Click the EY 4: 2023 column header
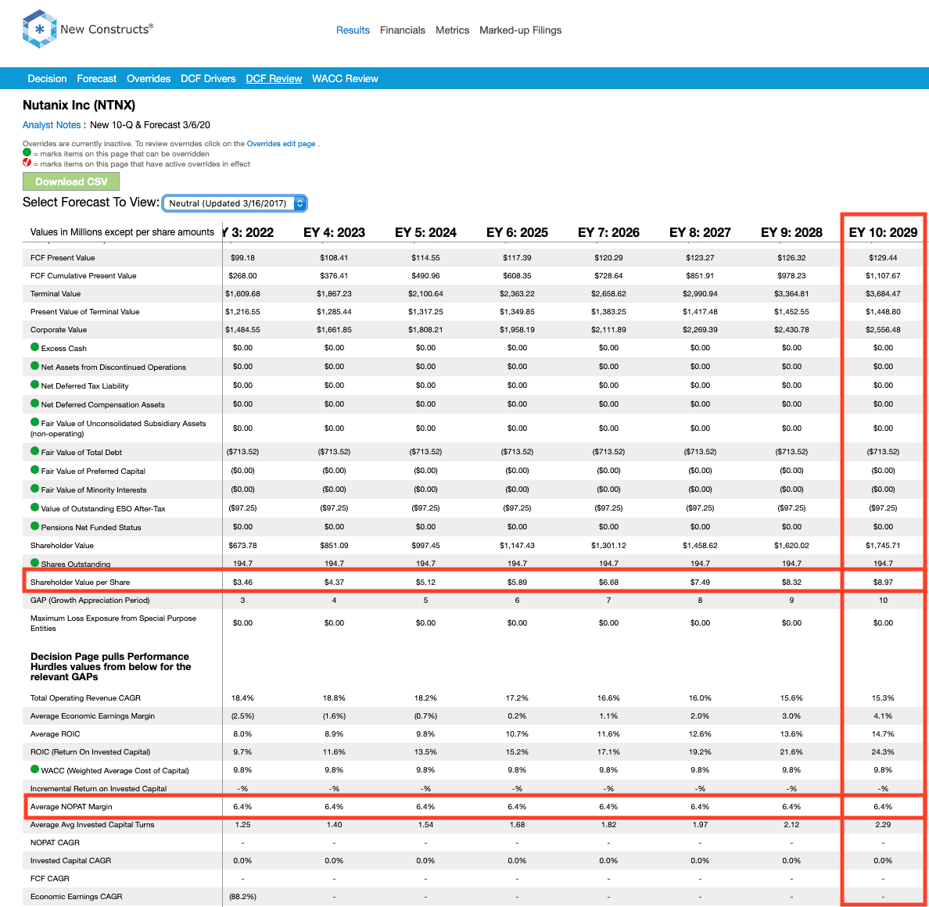Viewport: 929px width, 907px height. [334, 232]
